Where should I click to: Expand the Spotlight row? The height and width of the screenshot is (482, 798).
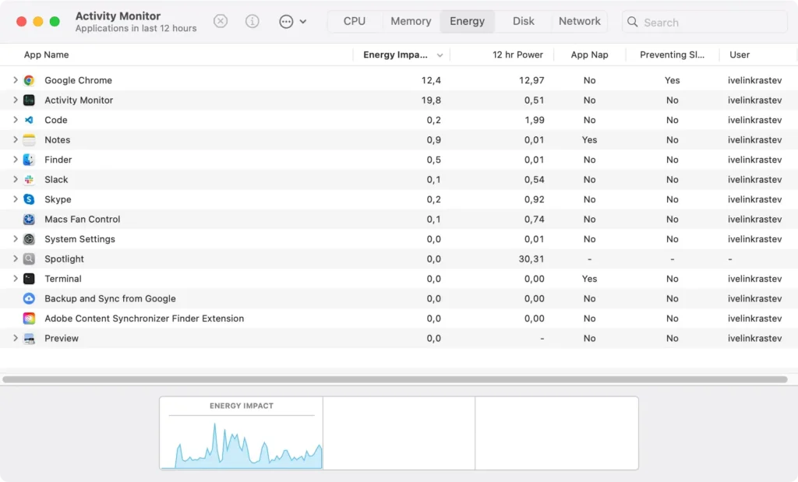pyautogui.click(x=16, y=259)
